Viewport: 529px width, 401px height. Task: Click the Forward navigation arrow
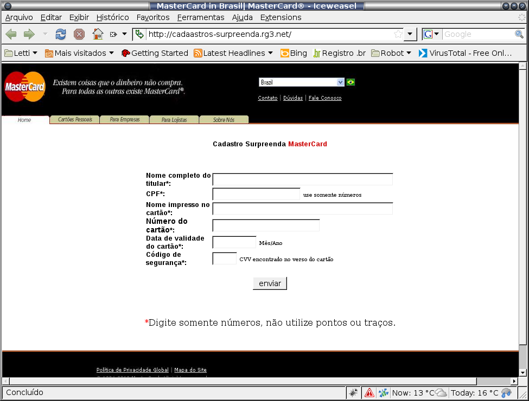[29, 34]
